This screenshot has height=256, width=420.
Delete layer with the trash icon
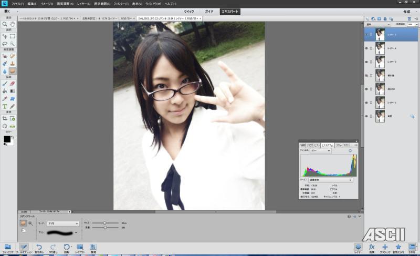(x=409, y=19)
